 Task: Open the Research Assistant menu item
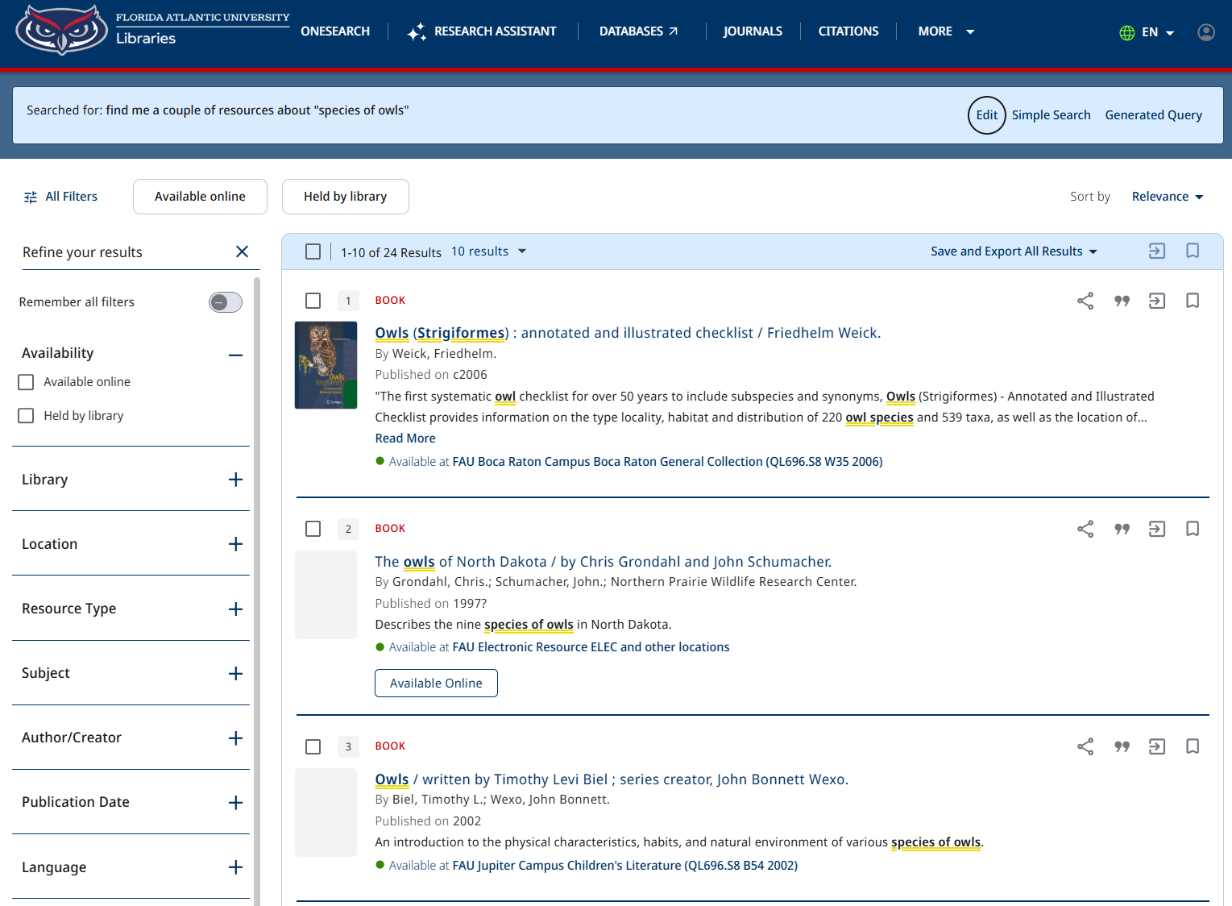(482, 31)
